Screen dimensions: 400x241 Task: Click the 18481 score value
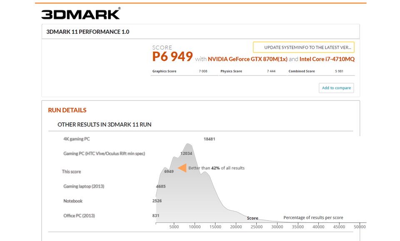209,139
